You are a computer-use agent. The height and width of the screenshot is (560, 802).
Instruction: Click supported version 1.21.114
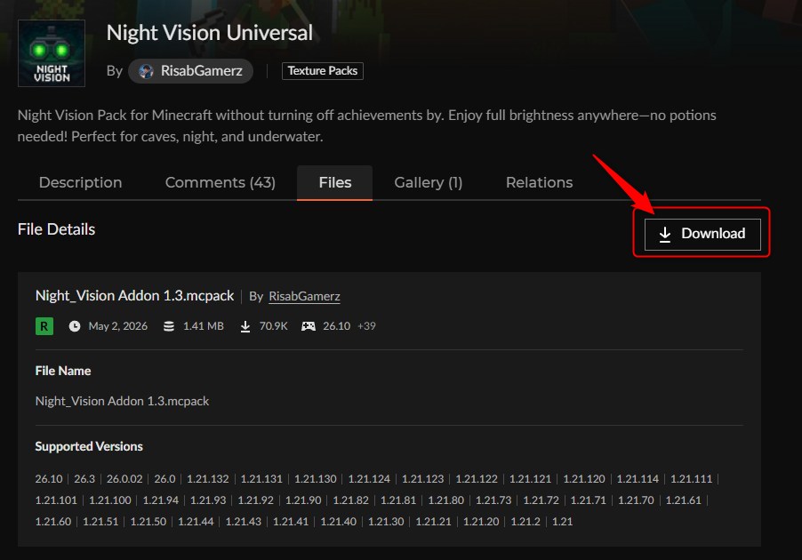638,479
